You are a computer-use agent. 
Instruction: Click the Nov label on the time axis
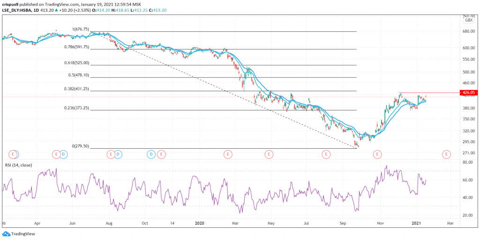[x=380, y=224]
